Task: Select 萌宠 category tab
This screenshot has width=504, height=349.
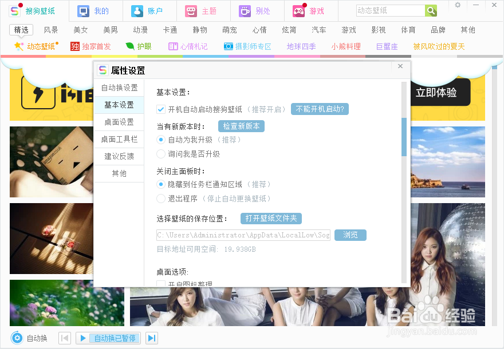Action: [x=230, y=30]
